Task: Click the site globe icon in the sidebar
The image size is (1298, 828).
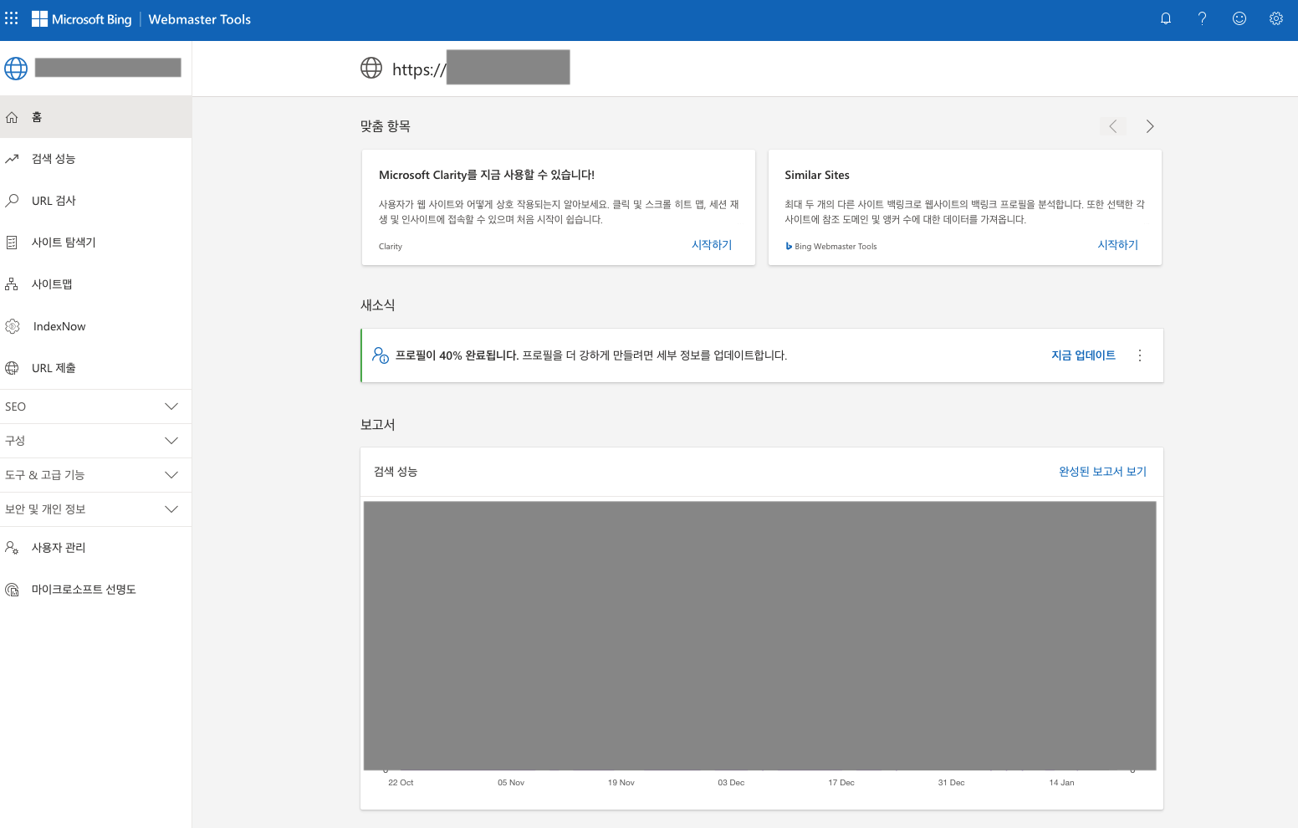Action: point(15,68)
